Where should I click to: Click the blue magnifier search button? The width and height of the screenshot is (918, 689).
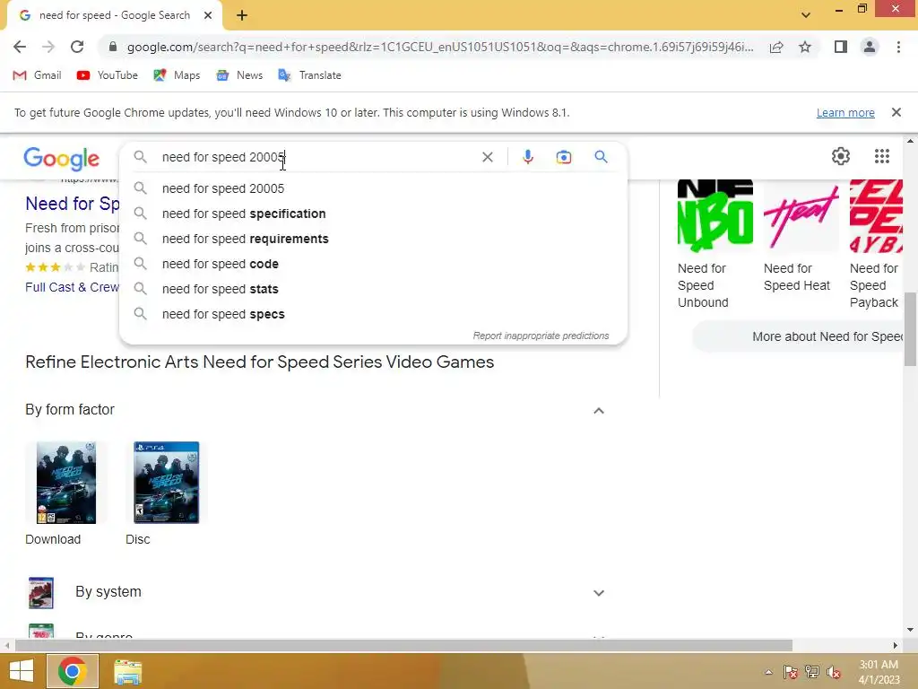(x=601, y=156)
